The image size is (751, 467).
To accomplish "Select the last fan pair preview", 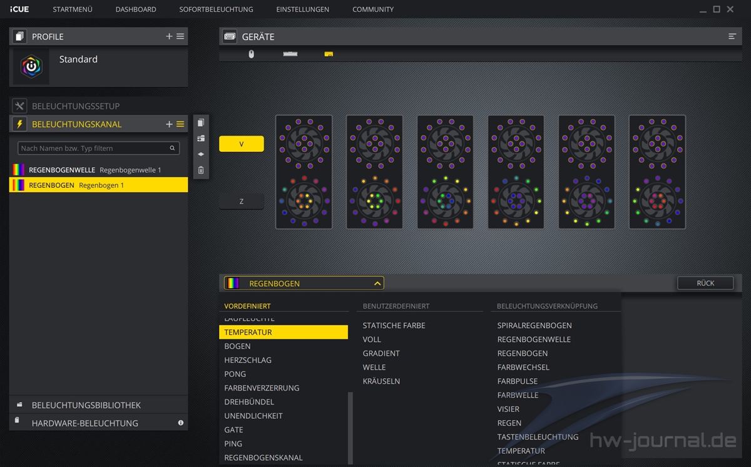I will tap(657, 172).
